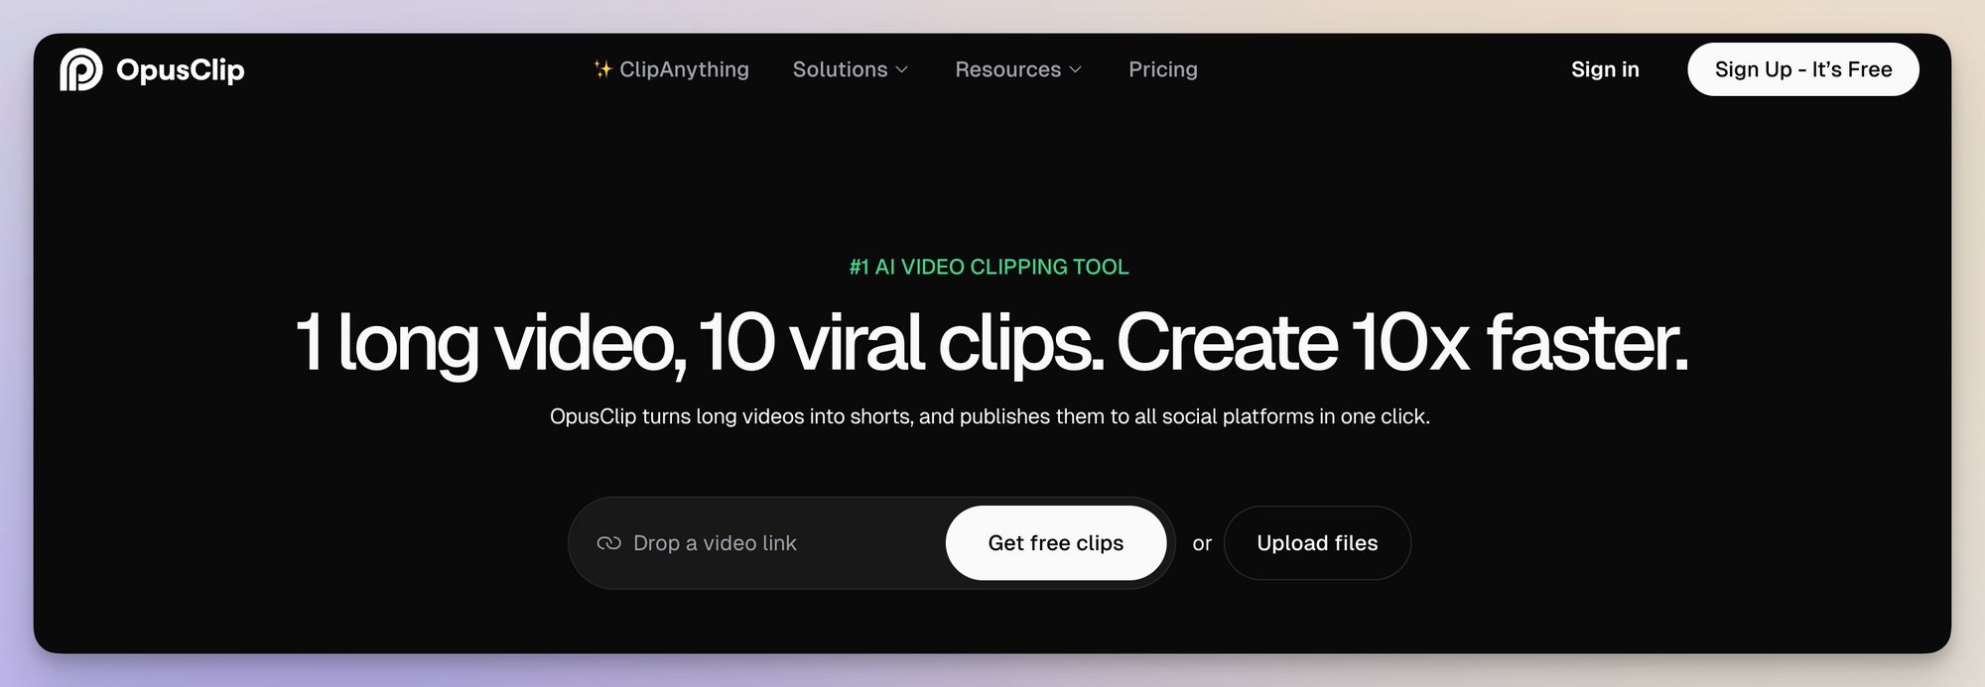1985x687 pixels.
Task: Open the Resources menu
Action: pos(1017,69)
